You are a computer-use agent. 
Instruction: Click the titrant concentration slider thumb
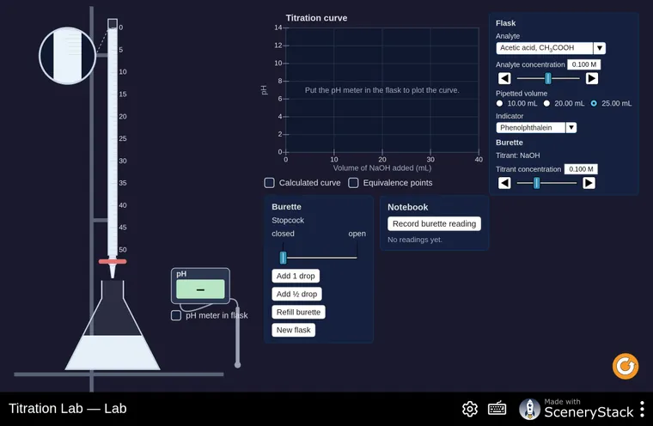click(537, 183)
